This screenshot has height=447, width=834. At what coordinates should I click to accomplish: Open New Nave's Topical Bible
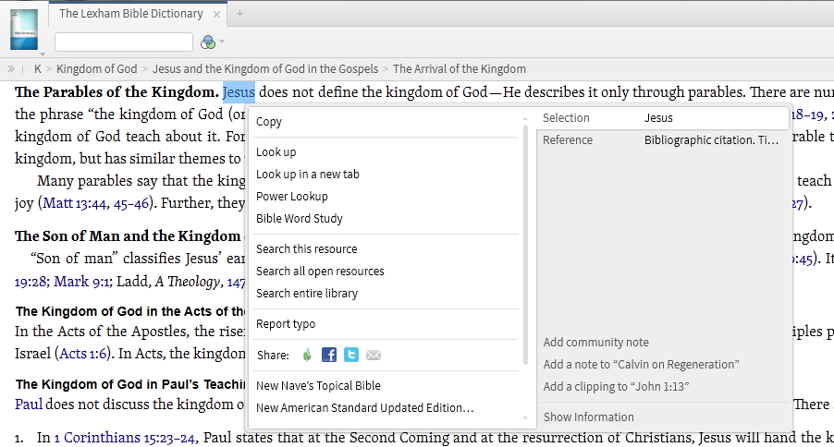click(x=319, y=386)
